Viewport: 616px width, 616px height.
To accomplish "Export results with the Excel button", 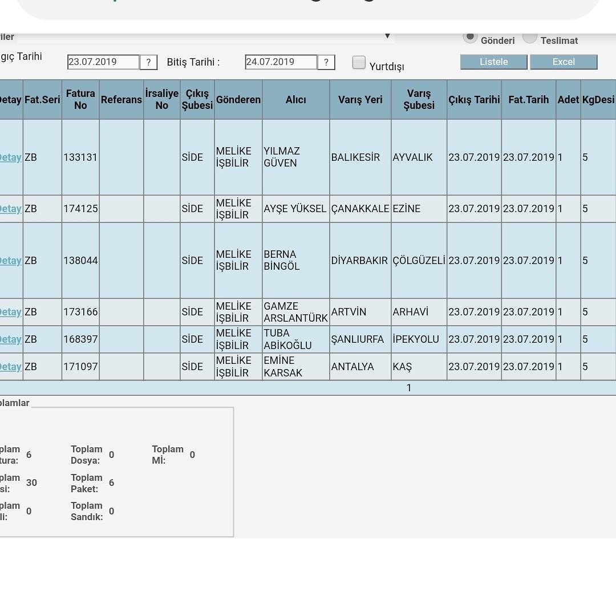I will pos(564,62).
